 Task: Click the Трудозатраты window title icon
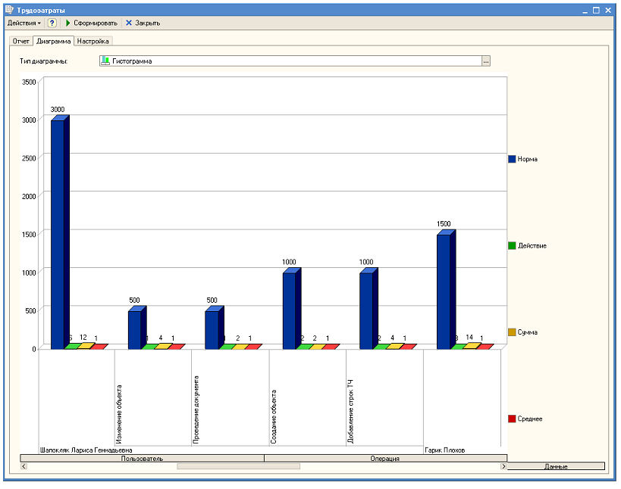[10, 10]
